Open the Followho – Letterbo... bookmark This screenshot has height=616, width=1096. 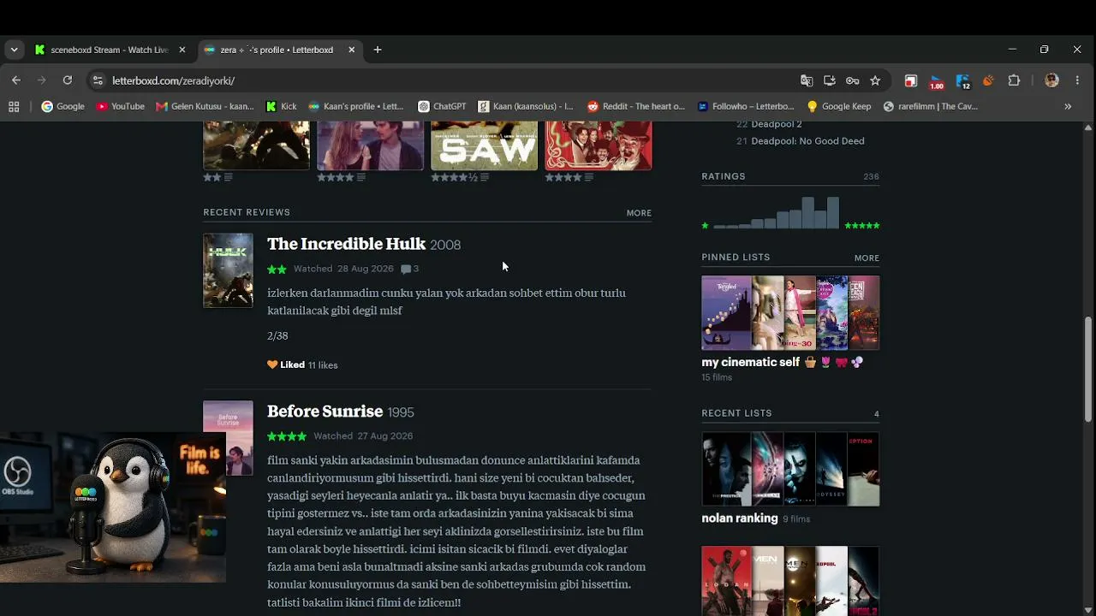click(747, 107)
